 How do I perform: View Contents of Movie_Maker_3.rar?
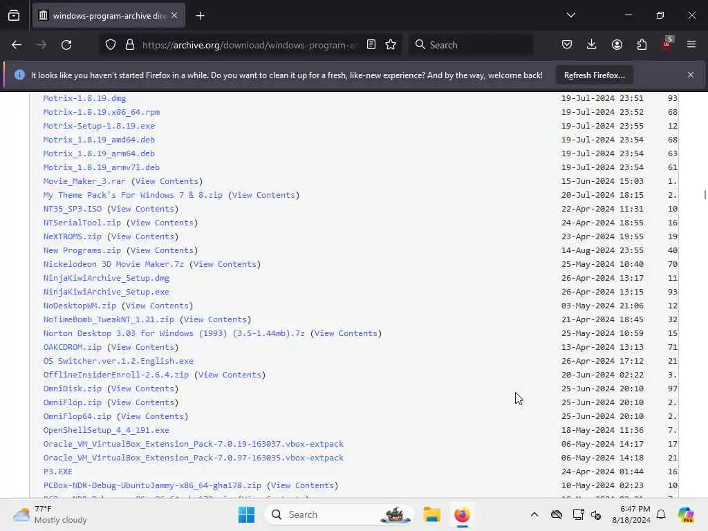click(x=167, y=182)
